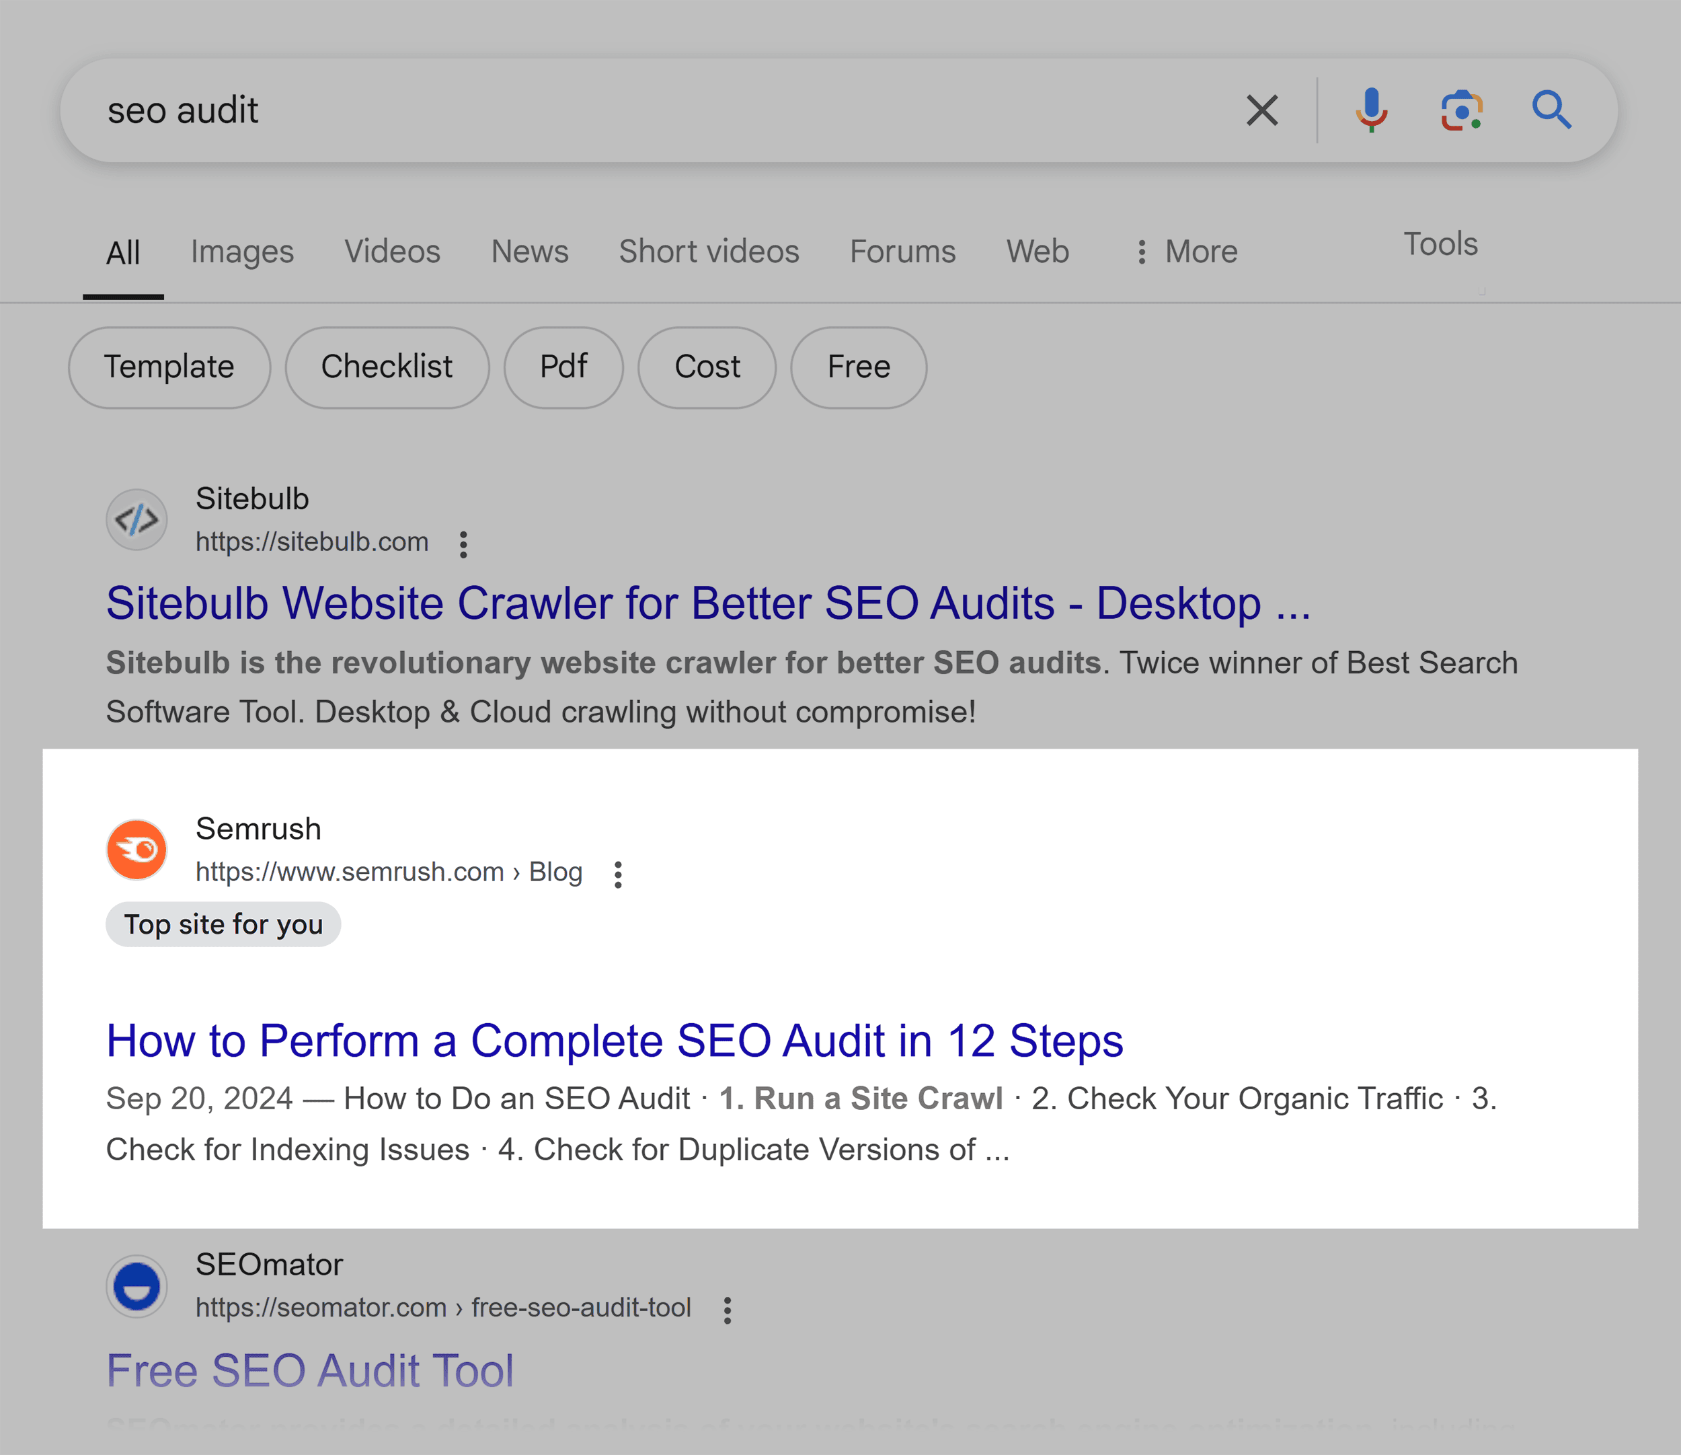
Task: Open the Free SEO Audit Tool result
Action: (310, 1370)
